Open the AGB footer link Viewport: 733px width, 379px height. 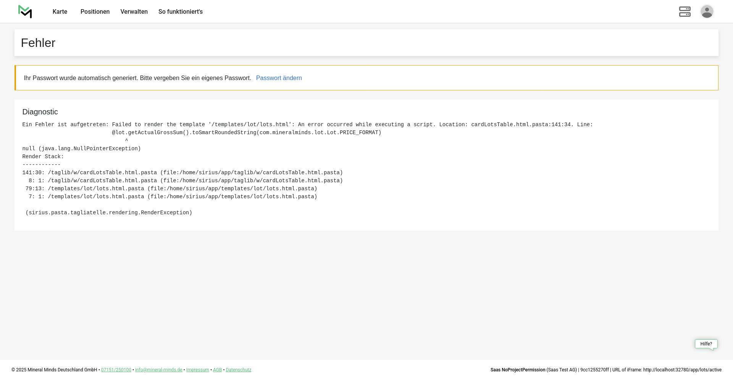pyautogui.click(x=217, y=370)
